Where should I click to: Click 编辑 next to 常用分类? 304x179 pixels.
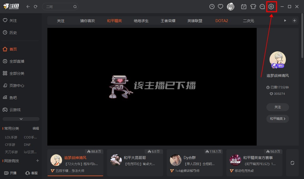click(36, 128)
